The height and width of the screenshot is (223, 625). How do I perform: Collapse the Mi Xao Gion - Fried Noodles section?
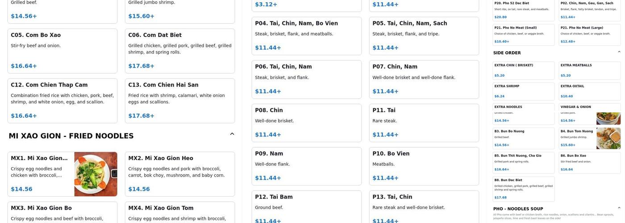(232, 134)
